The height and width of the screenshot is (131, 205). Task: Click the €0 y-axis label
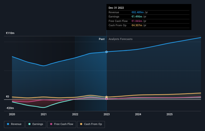coord(7,96)
